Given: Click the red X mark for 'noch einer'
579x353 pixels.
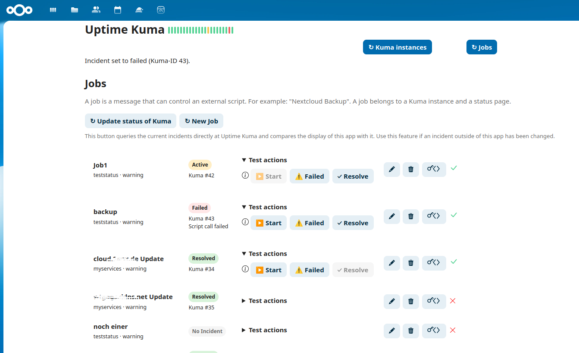Looking at the screenshot, I should (453, 330).
